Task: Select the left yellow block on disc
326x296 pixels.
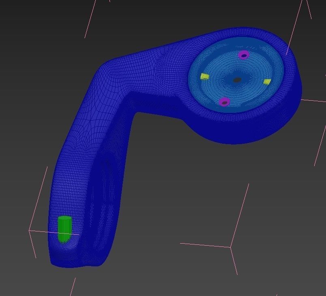Action: 204,76
